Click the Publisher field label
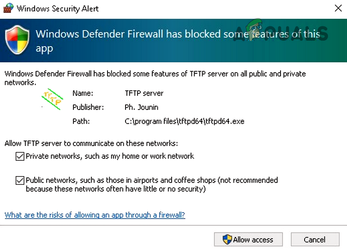 tap(88, 107)
